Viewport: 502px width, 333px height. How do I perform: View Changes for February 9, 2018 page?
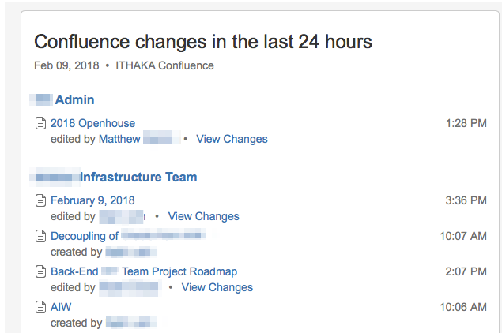pos(204,216)
